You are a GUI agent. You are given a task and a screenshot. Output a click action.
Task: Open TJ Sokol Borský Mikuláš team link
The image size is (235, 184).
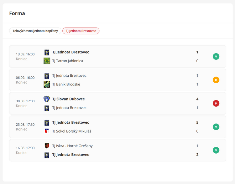tap(72, 131)
